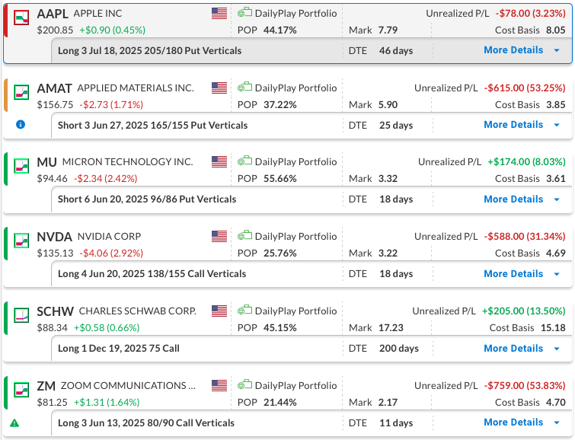The width and height of the screenshot is (575, 440).
Task: Click Short 6 Jun 20, 2025 96/86 Put Verticals
Action: [147, 199]
